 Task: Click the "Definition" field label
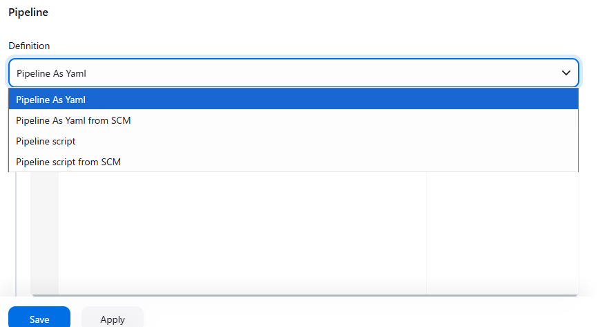(29, 46)
